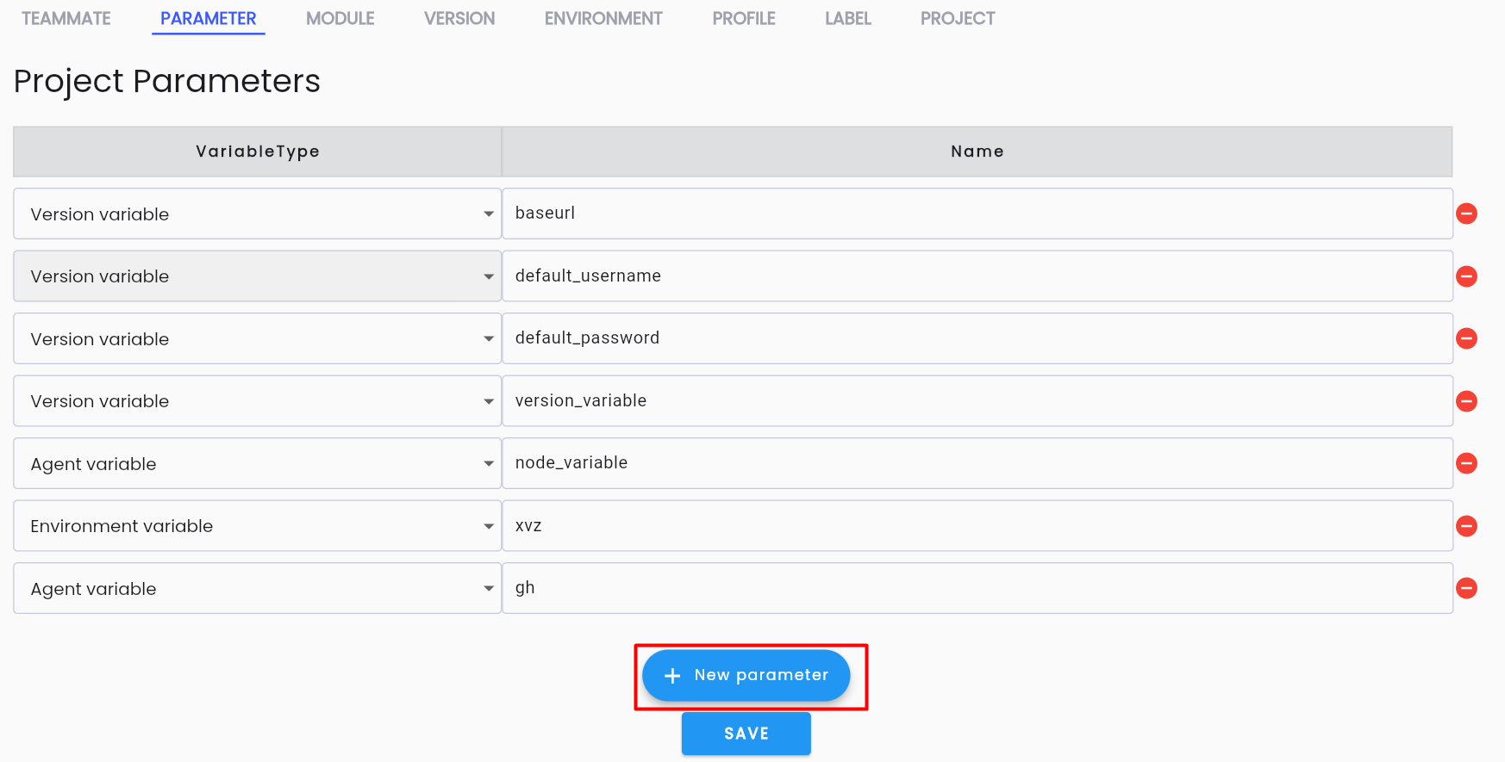Remove the default_password parameter row
Viewport: 1505px width, 762px height.
1466,338
